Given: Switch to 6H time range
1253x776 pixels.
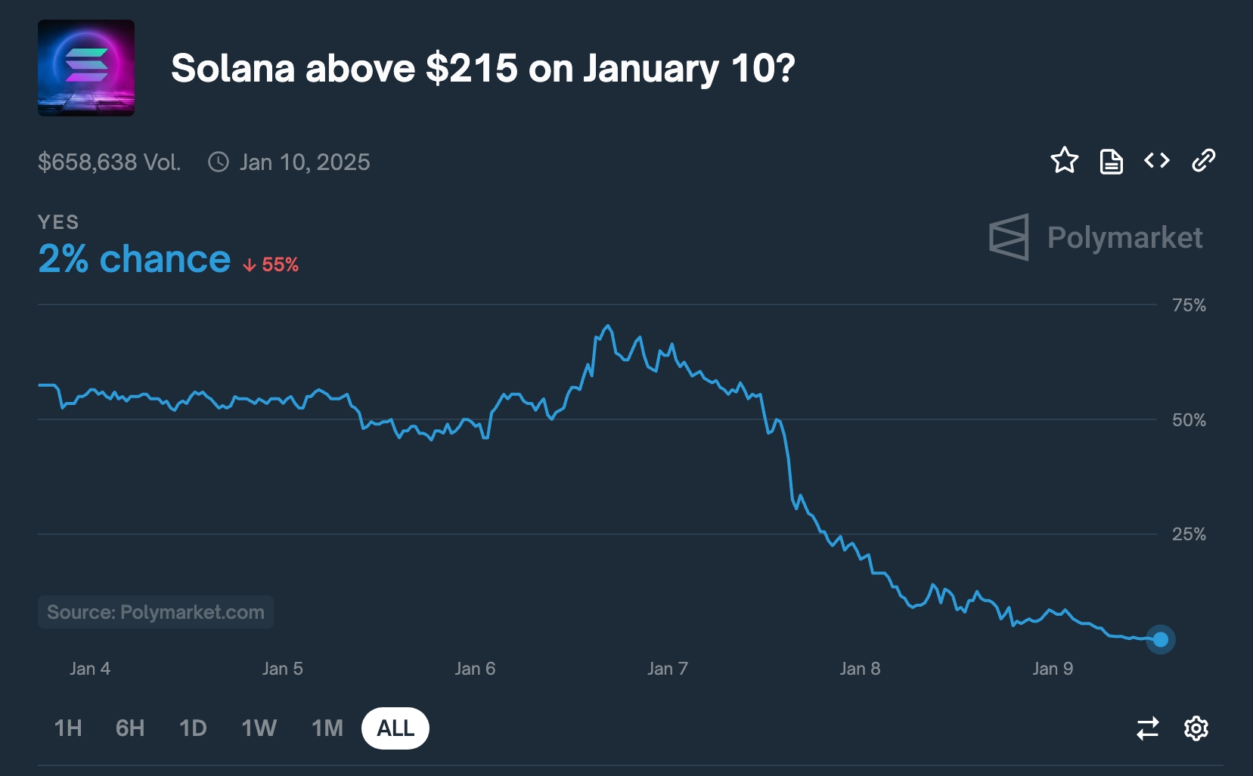Looking at the screenshot, I should 130,728.
